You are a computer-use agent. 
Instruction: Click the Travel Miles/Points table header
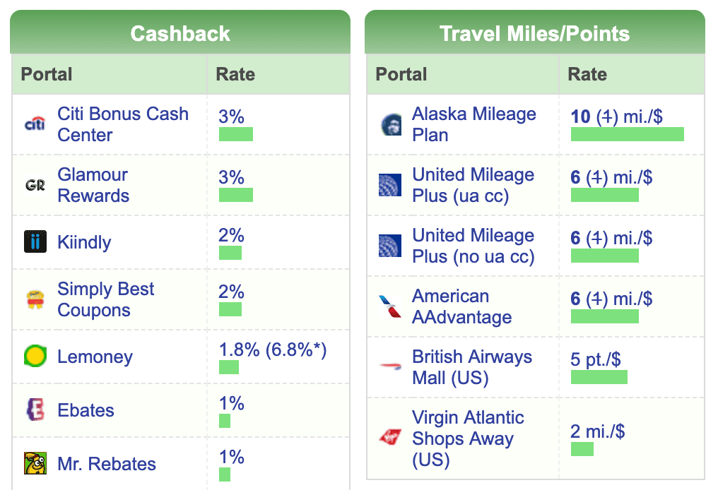[534, 33]
